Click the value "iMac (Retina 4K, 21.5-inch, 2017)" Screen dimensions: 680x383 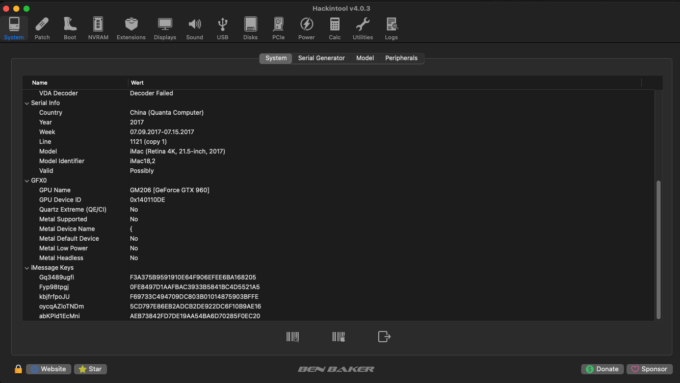177,151
